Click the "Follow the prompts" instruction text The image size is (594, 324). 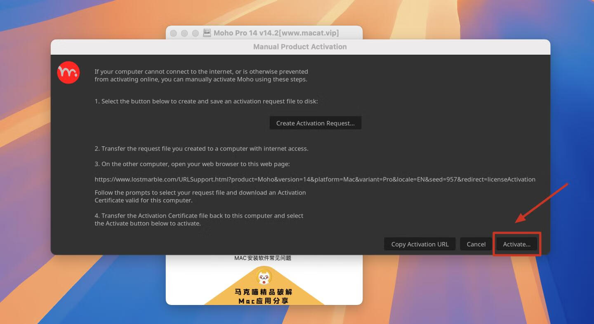(x=200, y=196)
